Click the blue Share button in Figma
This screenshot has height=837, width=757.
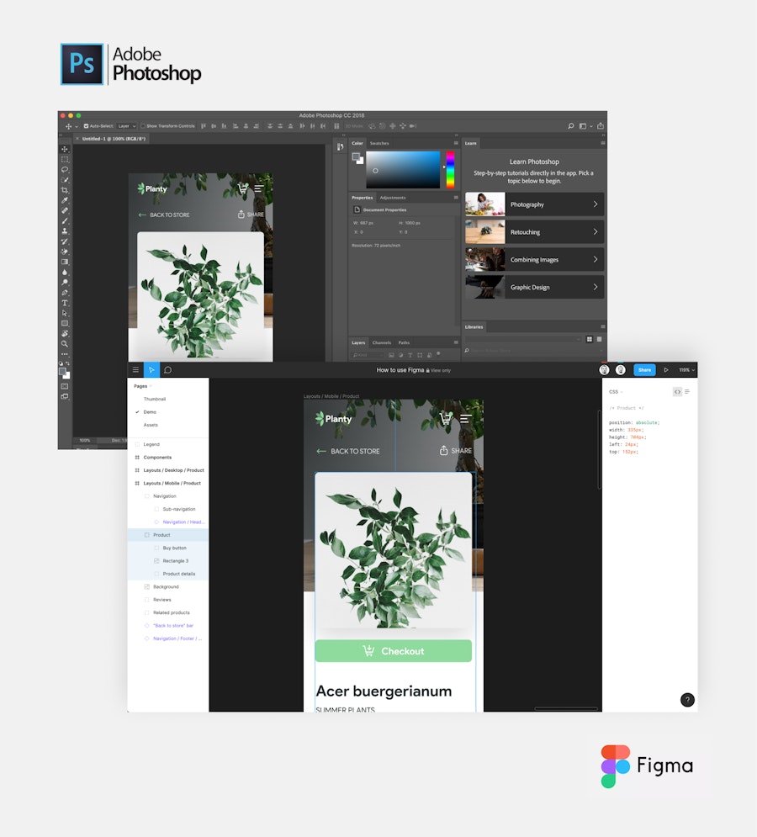(x=644, y=370)
